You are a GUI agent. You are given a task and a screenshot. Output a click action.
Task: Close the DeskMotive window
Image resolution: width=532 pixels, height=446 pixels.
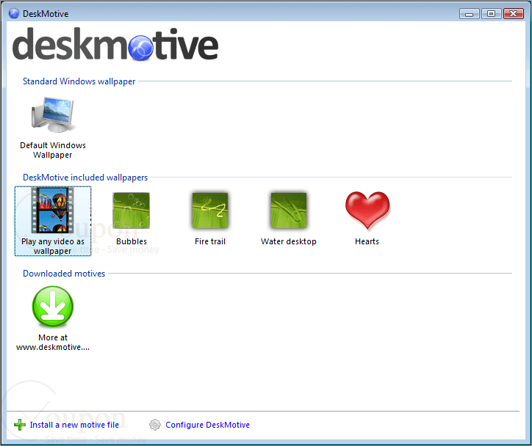coord(514,13)
